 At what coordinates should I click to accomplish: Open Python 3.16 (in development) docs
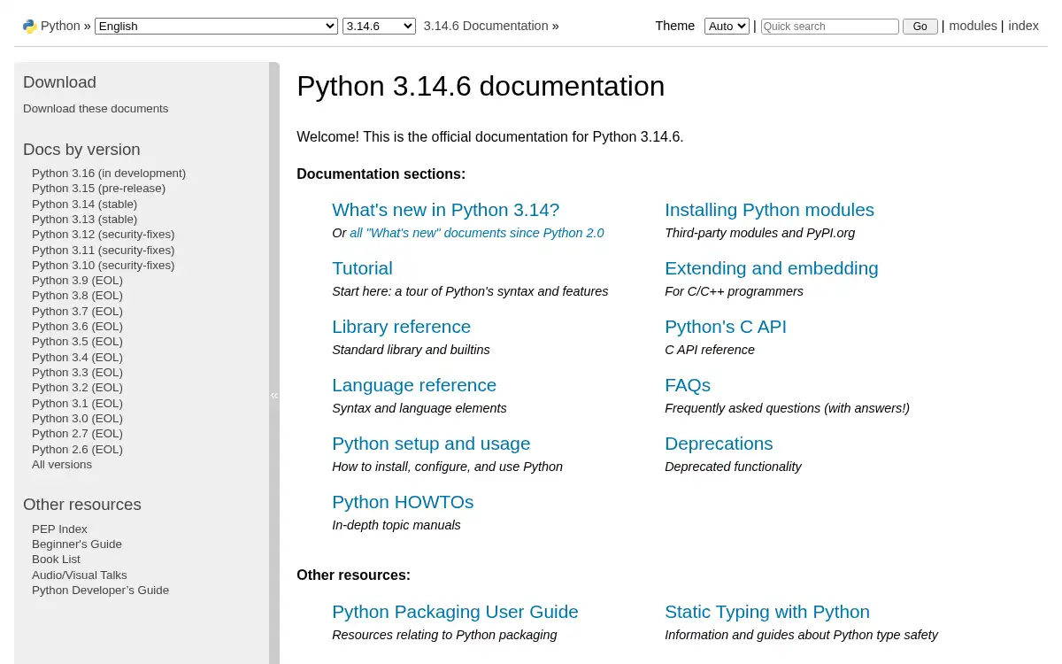[x=109, y=173]
